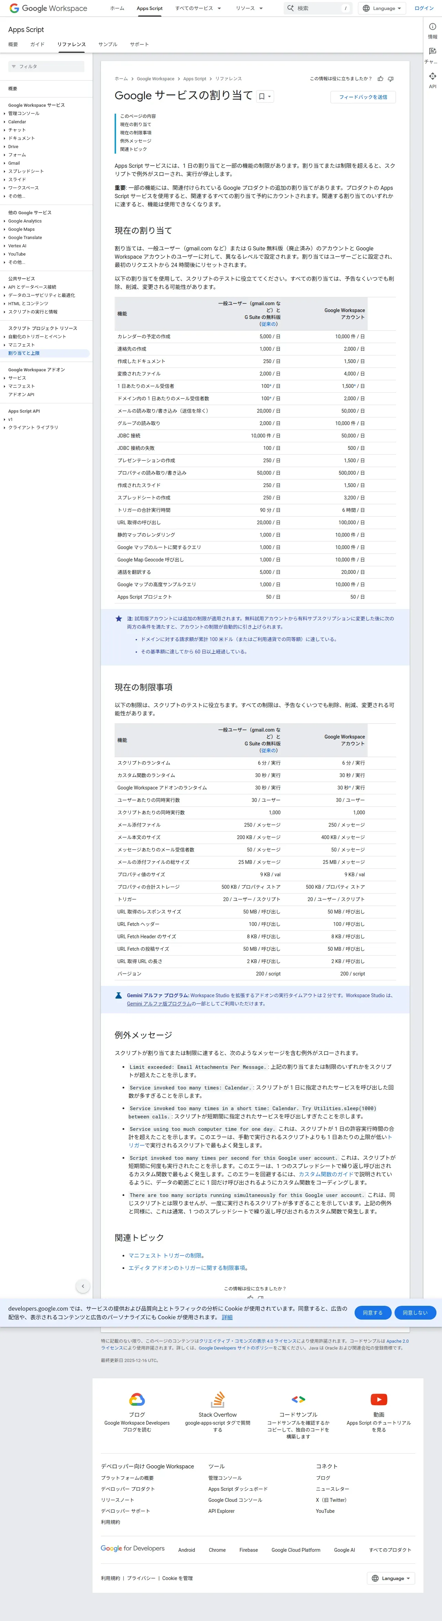The width and height of the screenshot is (442, 1621).
Task: Go to the ホーム top navigation item
Action: 117,8
